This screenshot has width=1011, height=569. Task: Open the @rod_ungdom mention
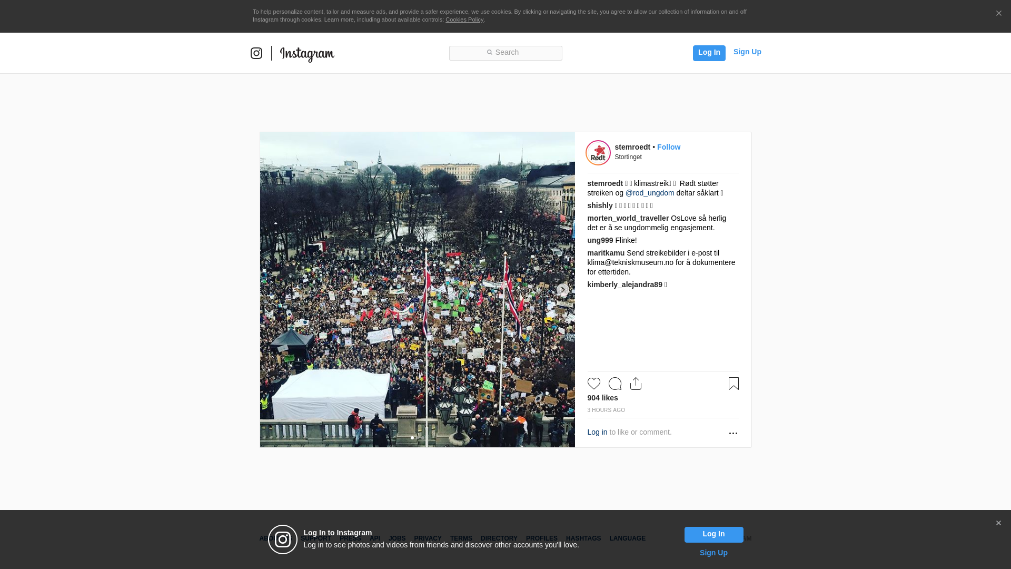tap(650, 193)
